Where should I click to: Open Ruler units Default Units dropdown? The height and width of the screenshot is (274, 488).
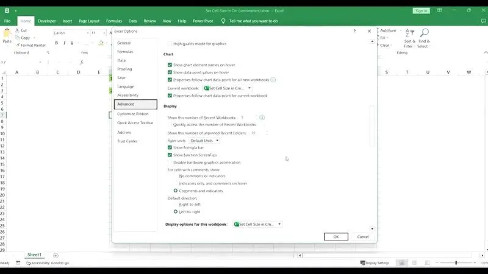pos(204,141)
